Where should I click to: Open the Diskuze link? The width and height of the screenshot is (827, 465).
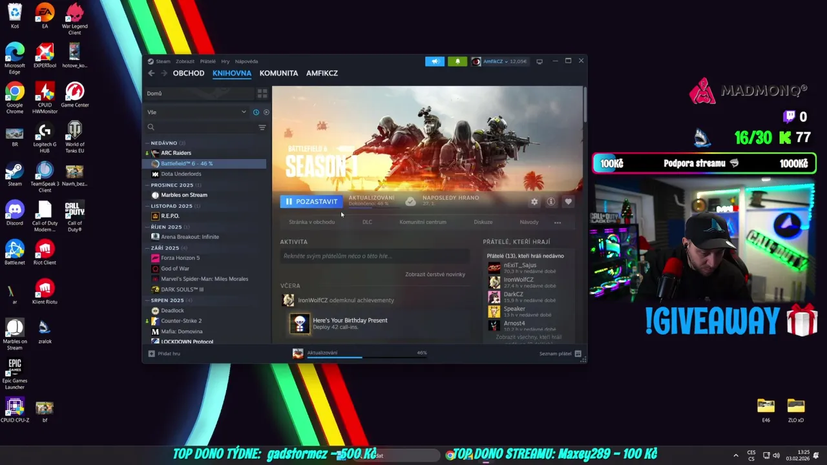[483, 222]
